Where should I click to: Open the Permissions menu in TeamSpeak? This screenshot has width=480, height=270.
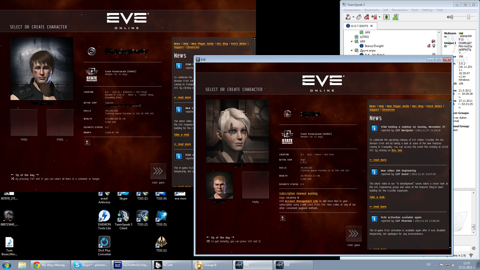(399, 10)
